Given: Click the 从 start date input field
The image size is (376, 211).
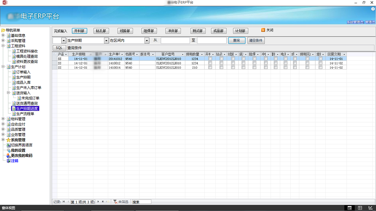Looking at the screenshot, I should 175,40.
